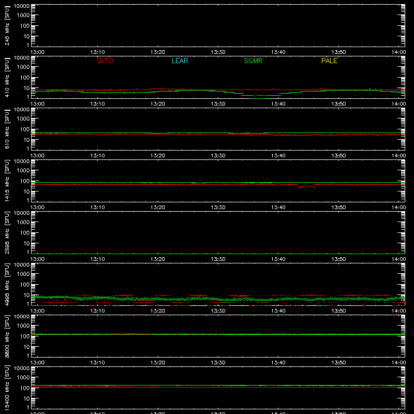Select the 1415 MHz [SFU] axis title
Viewport: 414px width, 414px height.
pos(7,181)
